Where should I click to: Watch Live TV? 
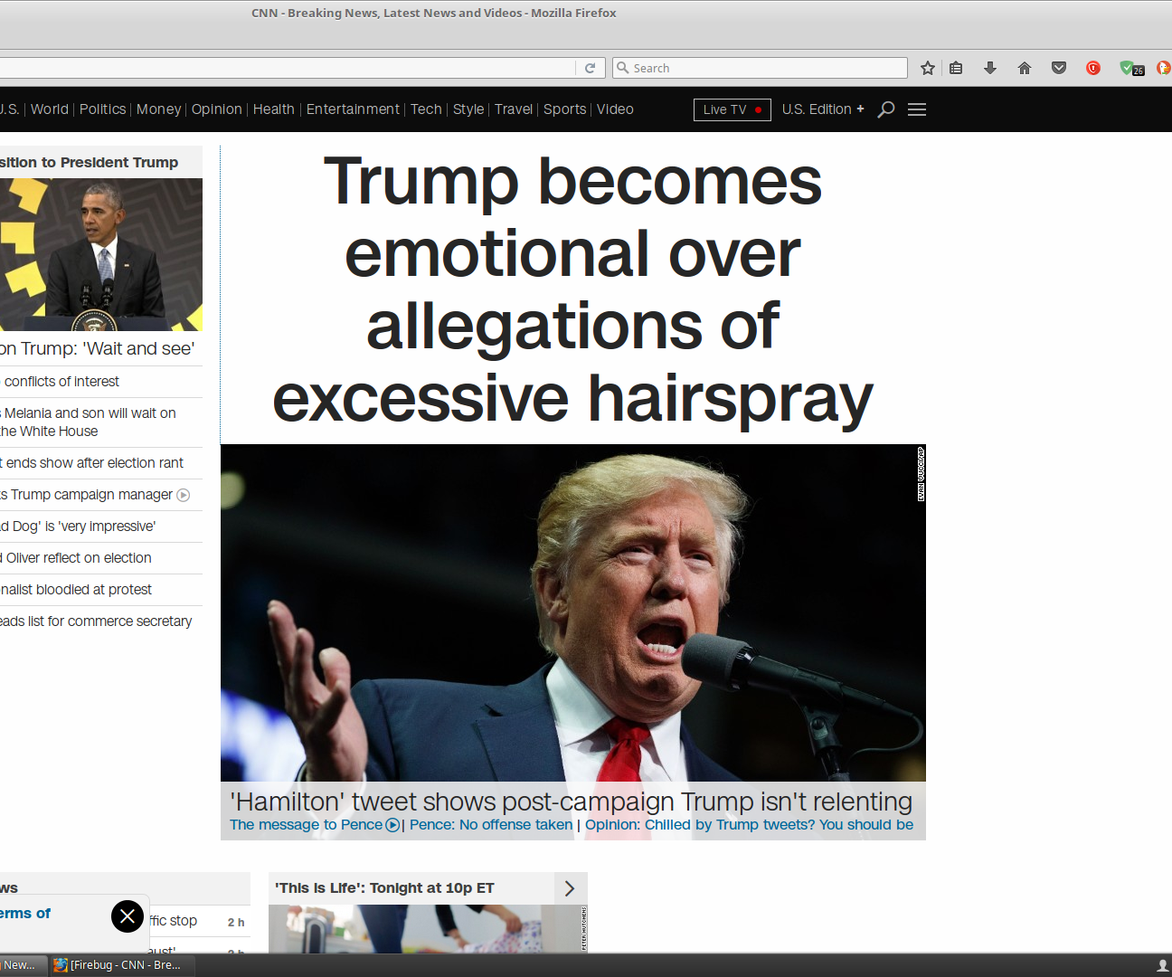[x=732, y=109]
